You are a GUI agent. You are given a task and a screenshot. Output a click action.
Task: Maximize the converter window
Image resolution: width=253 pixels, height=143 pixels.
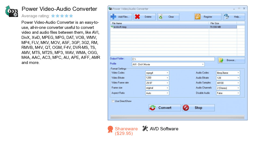(239, 9)
